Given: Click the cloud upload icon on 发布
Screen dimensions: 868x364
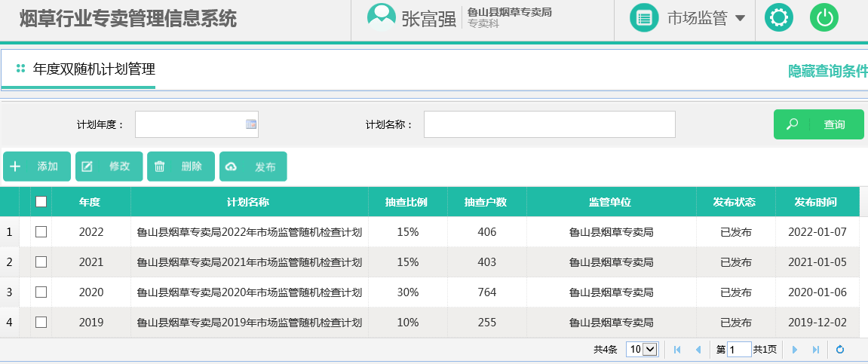Looking at the screenshot, I should [x=232, y=167].
